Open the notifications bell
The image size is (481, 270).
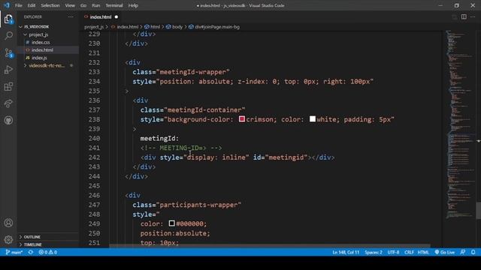pos(473,252)
